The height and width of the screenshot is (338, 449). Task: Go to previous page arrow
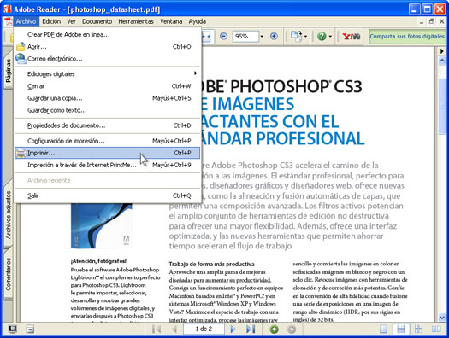coord(174,329)
